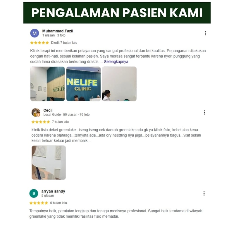The width and height of the screenshot is (234, 234).
Task: Open the three-dot menu on arryan sandy's review
Action: [204, 193]
